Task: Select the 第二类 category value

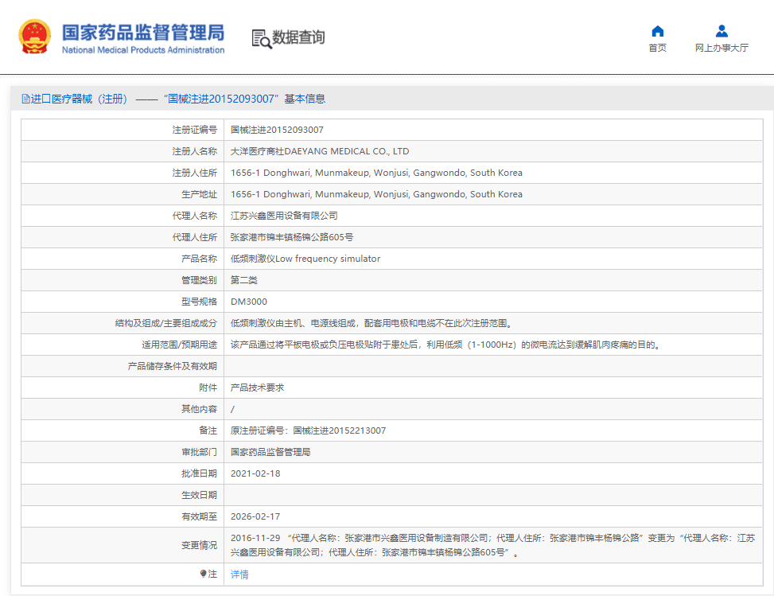Action: pyautogui.click(x=244, y=280)
